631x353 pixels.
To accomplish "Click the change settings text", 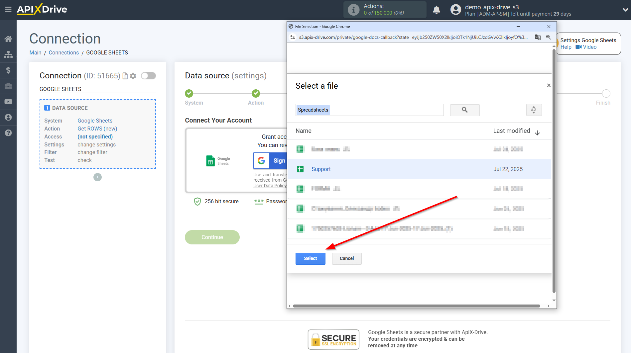I will pos(96,144).
